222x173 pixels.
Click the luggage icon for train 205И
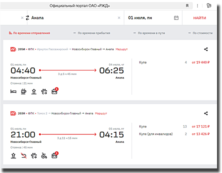pos(55,91)
